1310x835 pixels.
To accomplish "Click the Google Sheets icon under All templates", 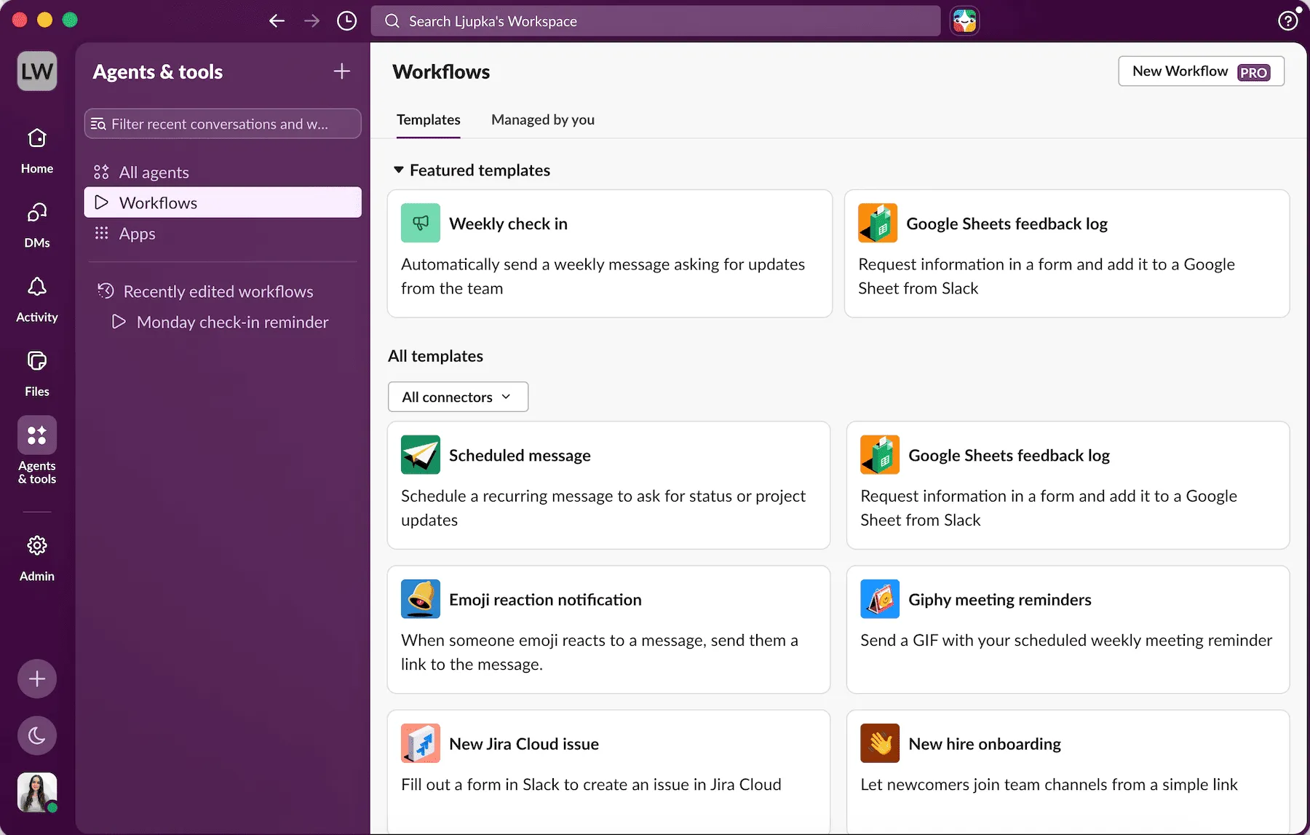I will pyautogui.click(x=880, y=454).
